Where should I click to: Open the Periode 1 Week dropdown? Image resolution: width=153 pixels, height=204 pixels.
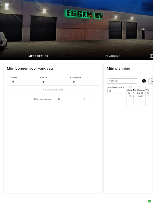pyautogui.click(x=122, y=81)
